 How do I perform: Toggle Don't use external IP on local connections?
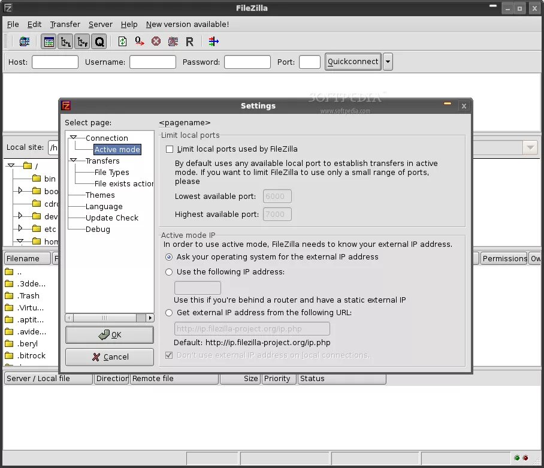tap(169, 355)
